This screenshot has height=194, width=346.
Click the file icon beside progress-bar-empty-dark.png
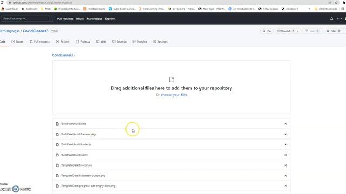(x=57, y=186)
